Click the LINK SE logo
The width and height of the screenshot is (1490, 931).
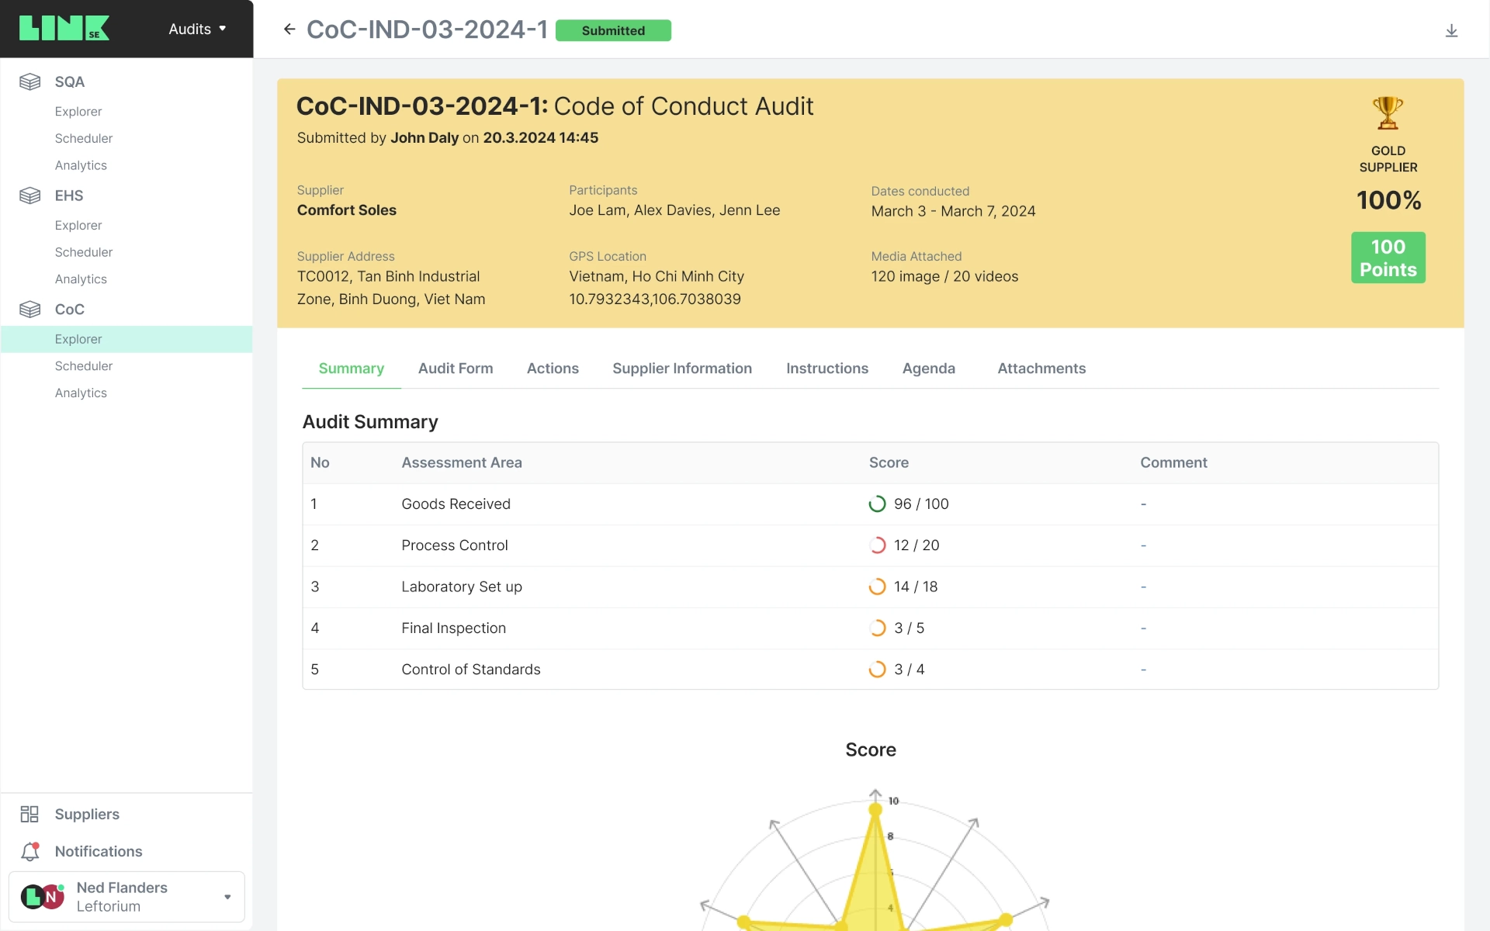(x=64, y=29)
